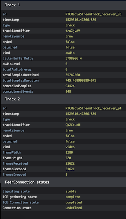Screen dimensions: 126x219
Task: Select the RTCMediaStreamTrack_receiver_93 id value
Action: [x=94, y=14]
